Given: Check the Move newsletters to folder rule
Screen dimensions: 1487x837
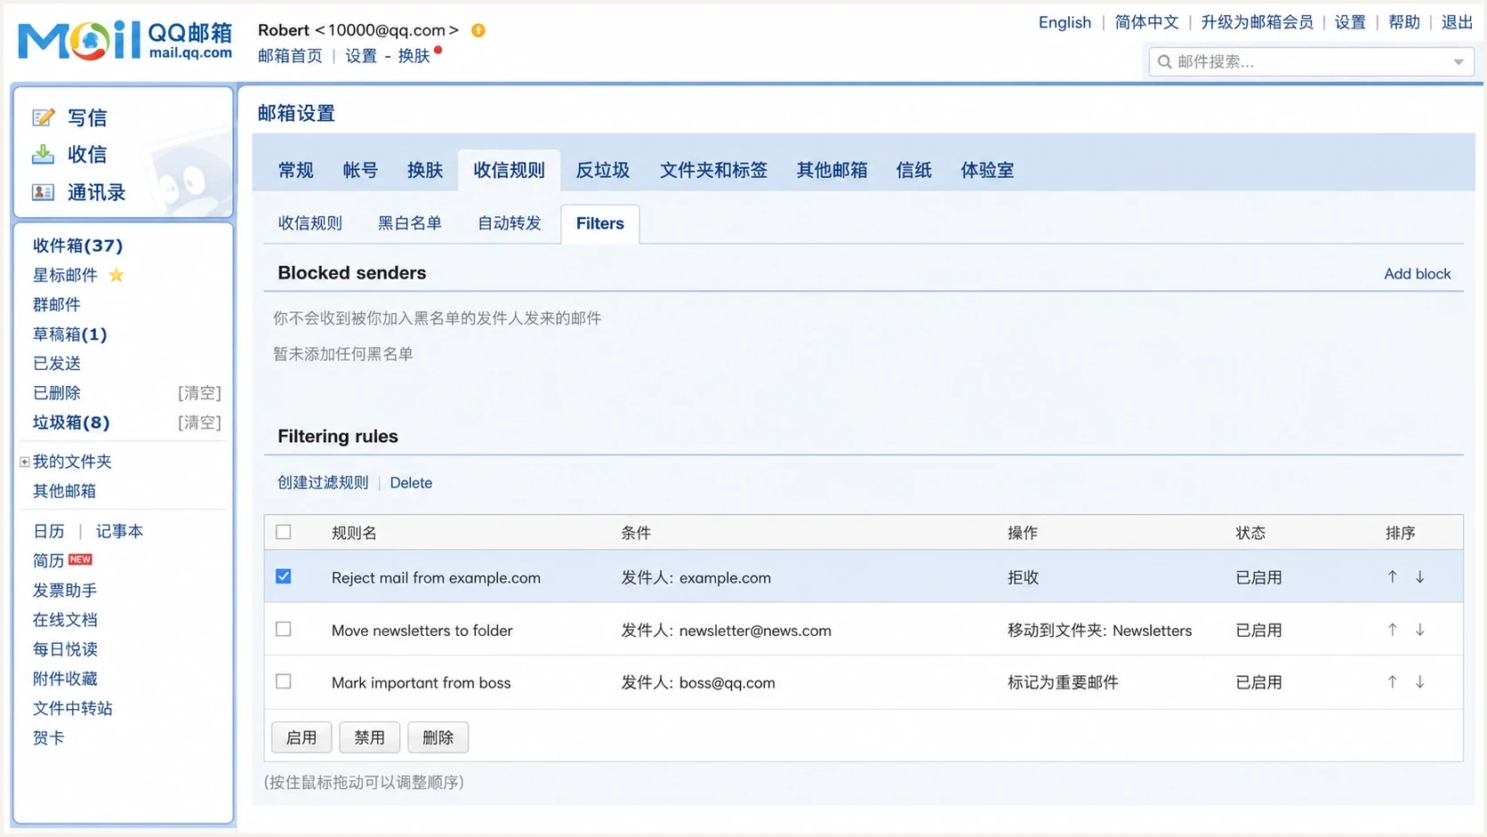Looking at the screenshot, I should coord(284,629).
